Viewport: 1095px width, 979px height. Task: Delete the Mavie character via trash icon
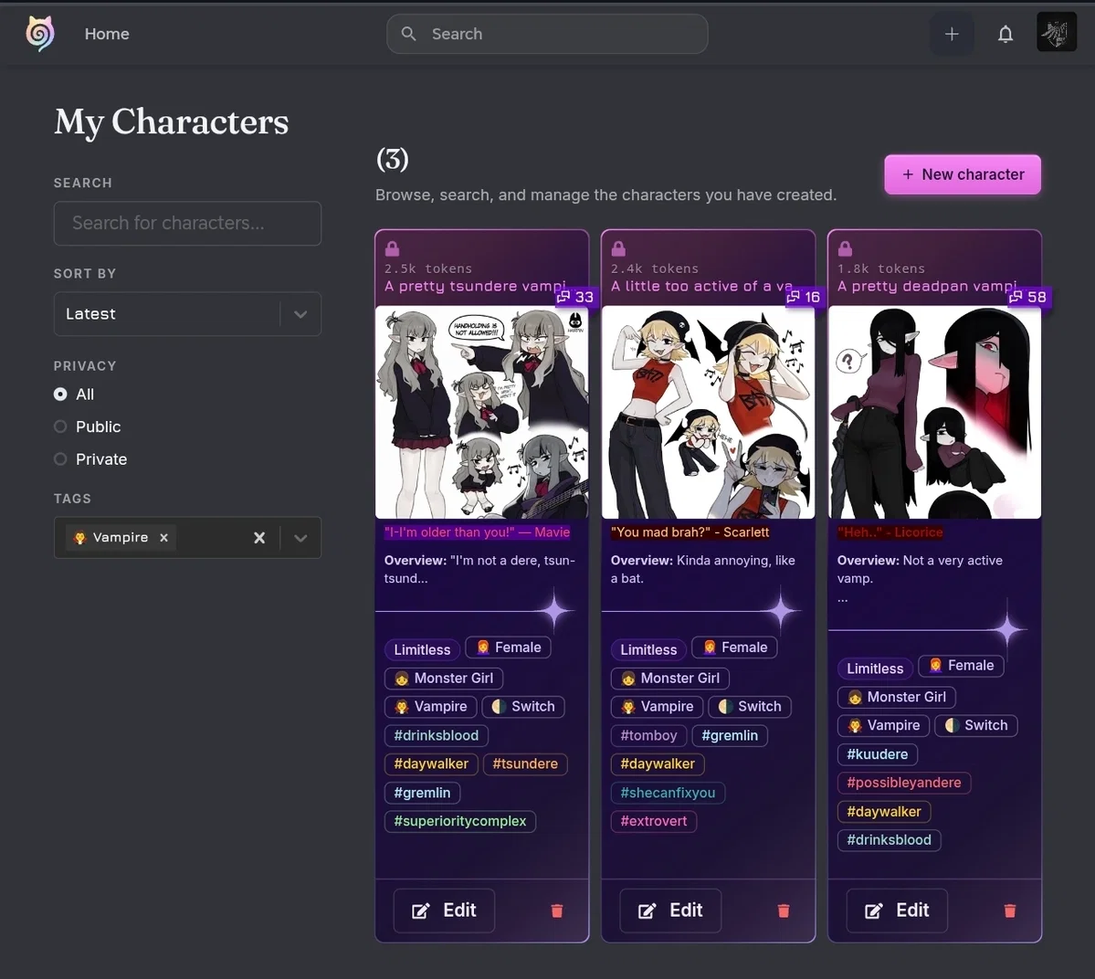556,911
